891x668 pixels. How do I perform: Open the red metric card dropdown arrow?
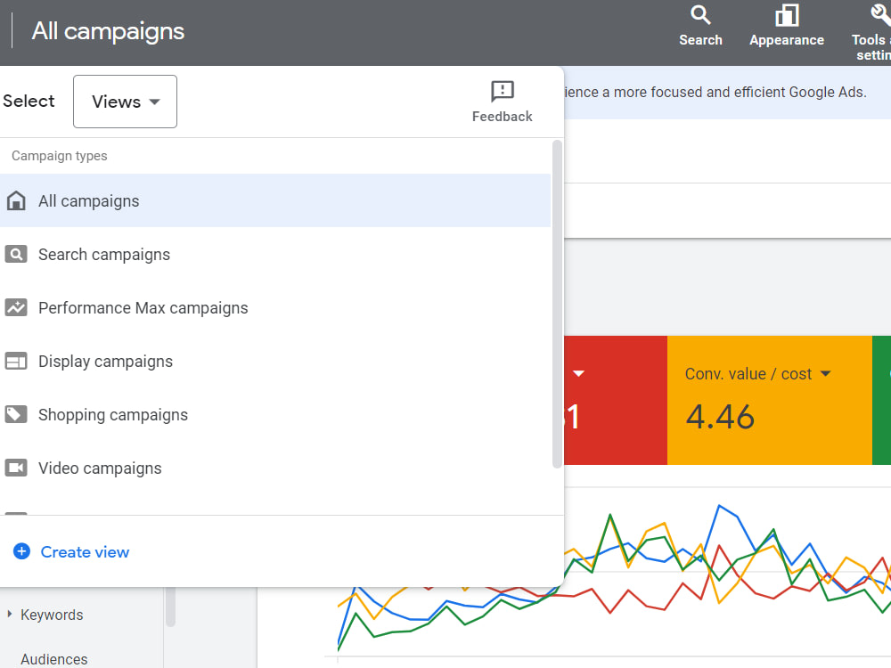[x=578, y=374]
